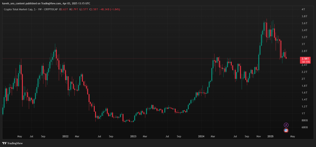
Task: Click the -48.34B (-1.84%) change value
Action: coord(110,9)
